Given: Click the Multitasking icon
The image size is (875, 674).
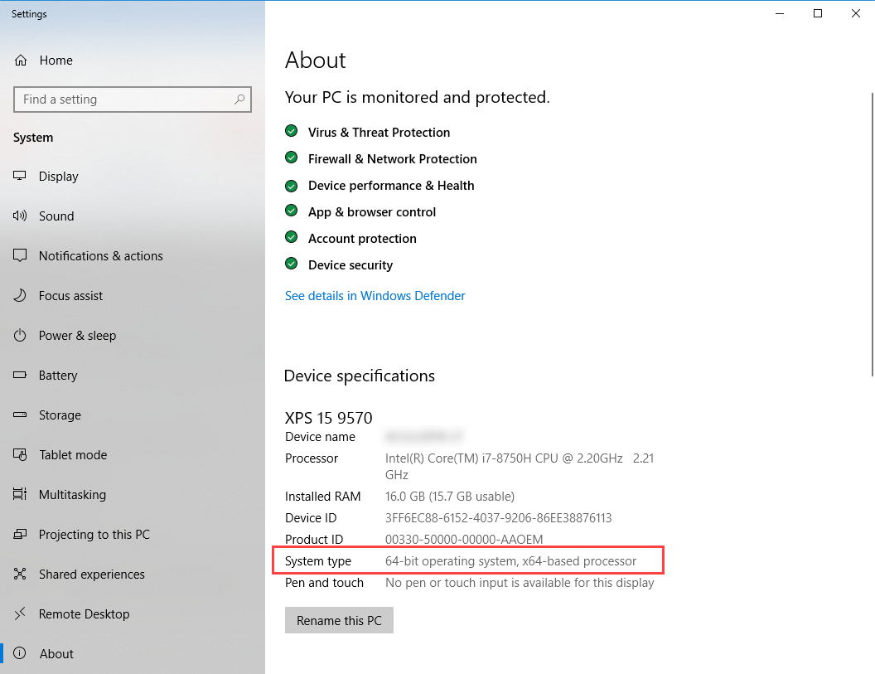Looking at the screenshot, I should click(x=20, y=494).
